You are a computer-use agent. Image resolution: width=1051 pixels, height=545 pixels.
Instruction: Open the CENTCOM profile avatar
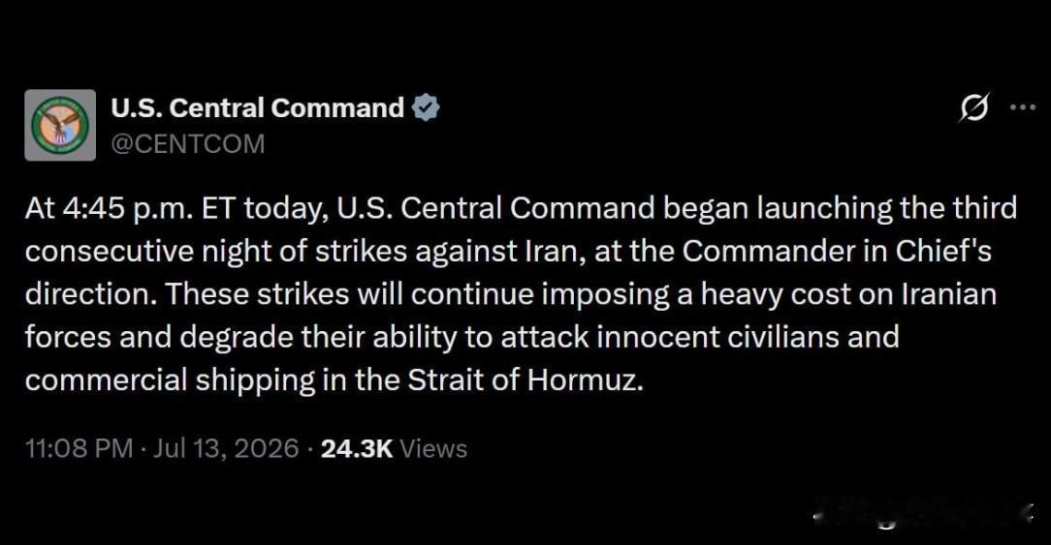tap(60, 125)
